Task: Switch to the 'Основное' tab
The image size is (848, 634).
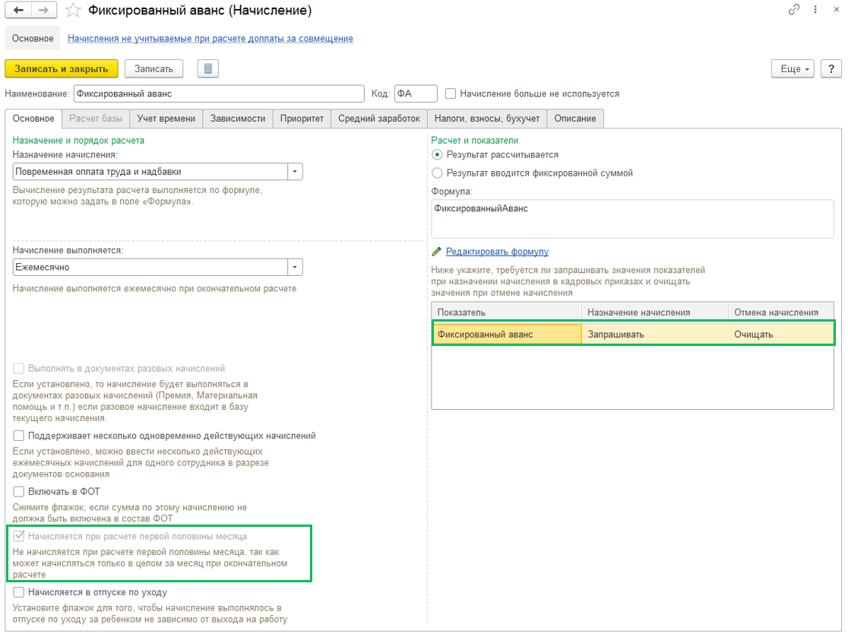Action: 33,119
